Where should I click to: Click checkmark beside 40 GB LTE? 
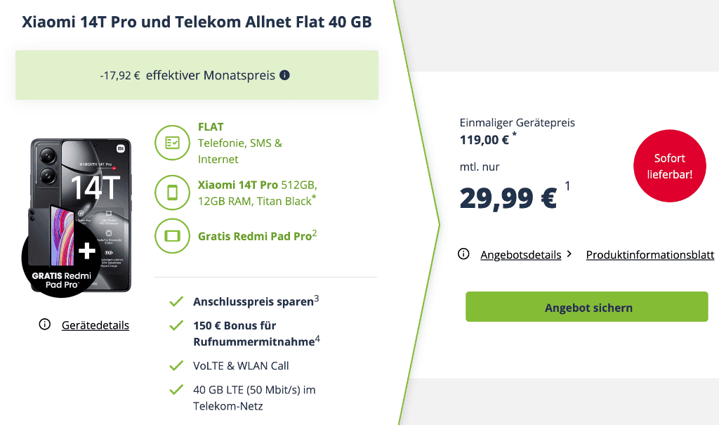click(176, 390)
